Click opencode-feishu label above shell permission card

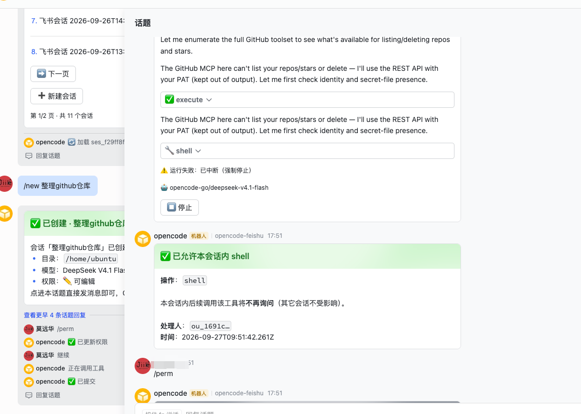tap(239, 236)
